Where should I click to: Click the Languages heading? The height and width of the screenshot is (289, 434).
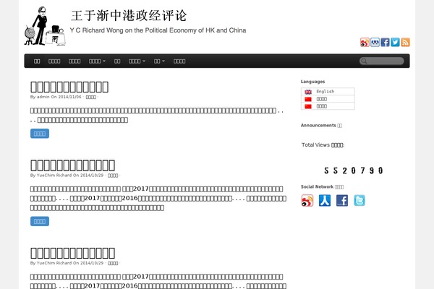click(x=312, y=82)
